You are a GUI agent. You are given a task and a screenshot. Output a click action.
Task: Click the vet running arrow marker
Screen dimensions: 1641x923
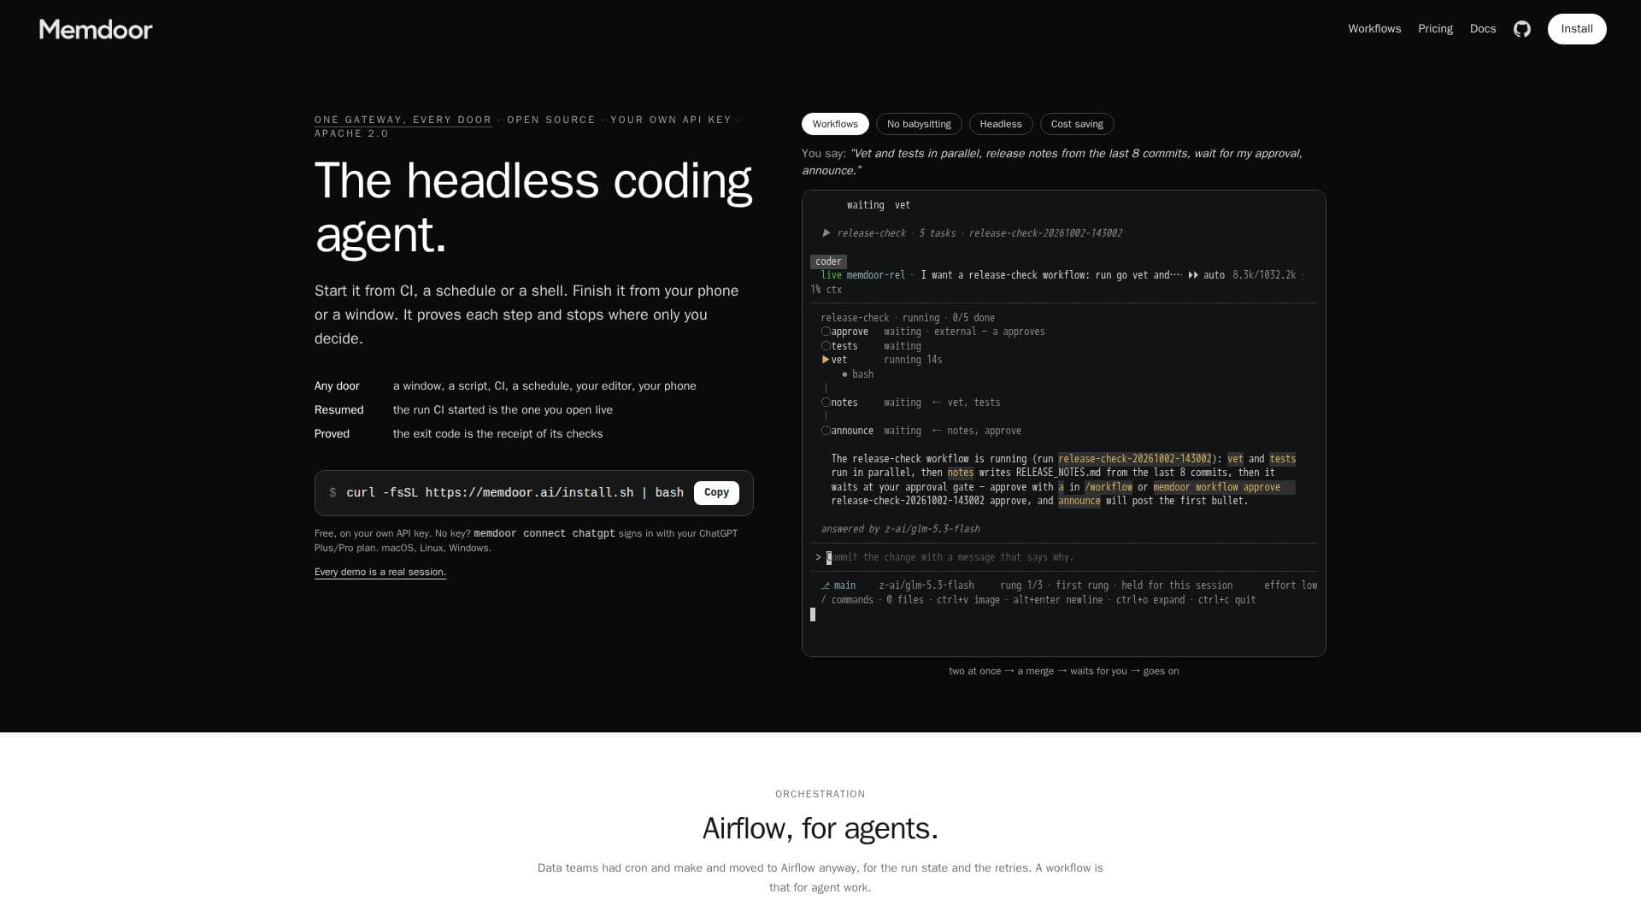tap(826, 360)
